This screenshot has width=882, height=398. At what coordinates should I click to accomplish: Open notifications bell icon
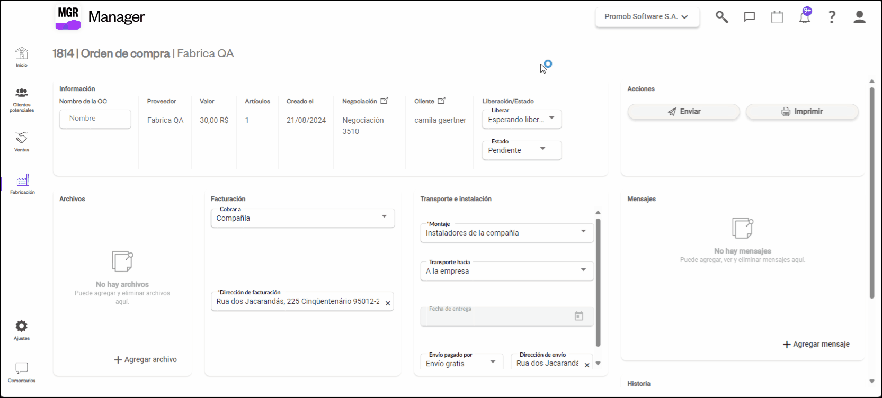pos(805,17)
